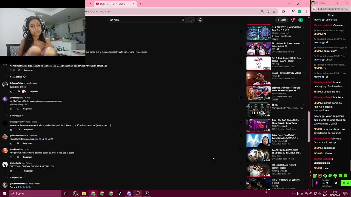Open the options menu for 'X DEPORTE' video
The image size is (351, 197).
(304, 28)
